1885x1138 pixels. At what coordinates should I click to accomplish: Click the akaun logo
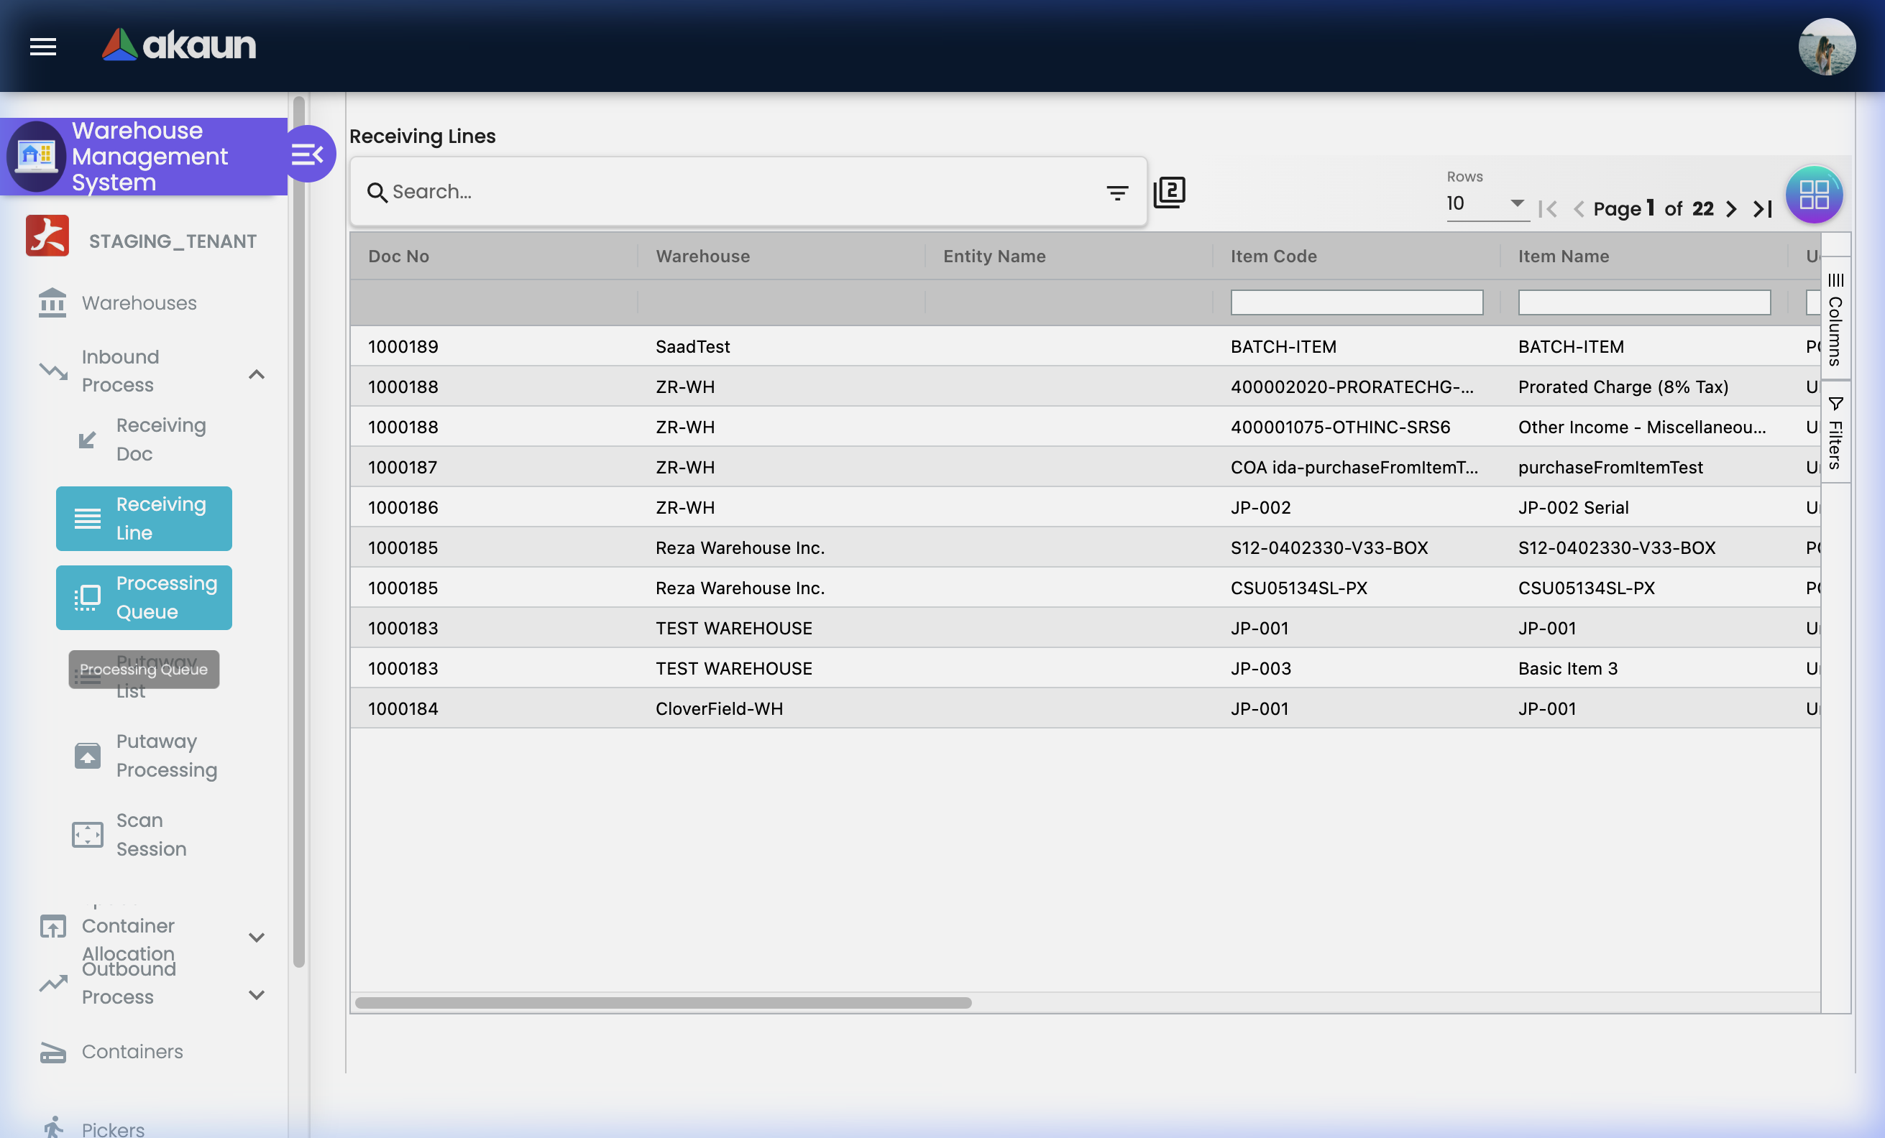coord(178,45)
